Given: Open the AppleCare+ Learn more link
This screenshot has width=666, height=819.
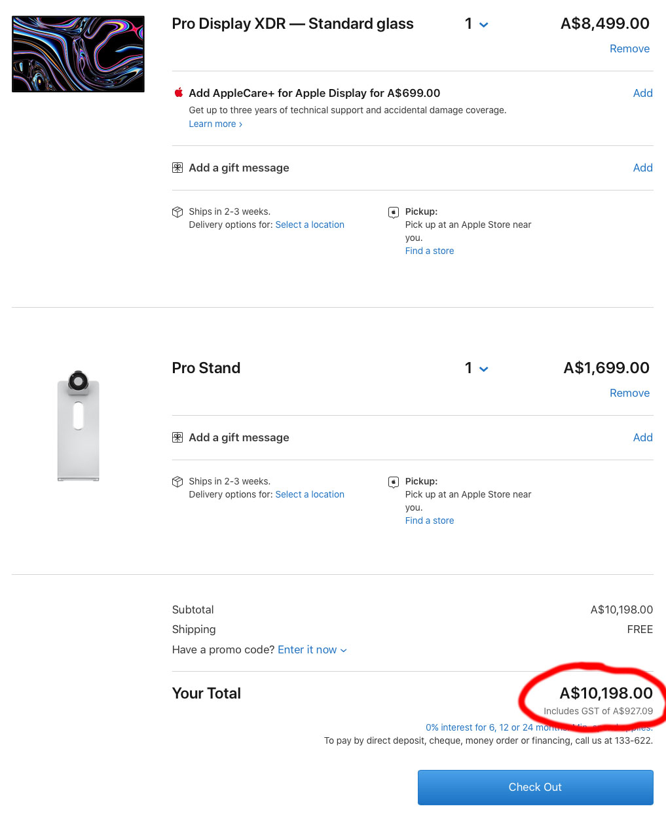Looking at the screenshot, I should [215, 124].
